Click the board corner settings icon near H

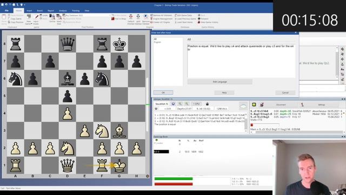coord(148,176)
